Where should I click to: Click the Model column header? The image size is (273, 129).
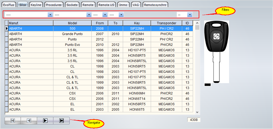click(x=72, y=23)
